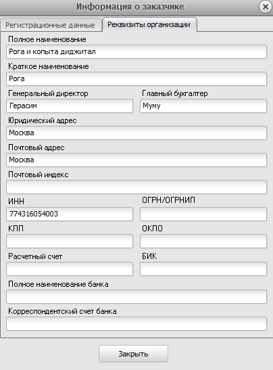The height and width of the screenshot is (370, 273).
Task: Focus the Почтовый адрес field
Action: (x=136, y=160)
